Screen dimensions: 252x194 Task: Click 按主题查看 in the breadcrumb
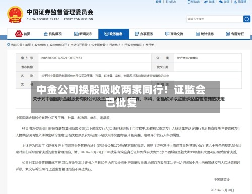98,45
